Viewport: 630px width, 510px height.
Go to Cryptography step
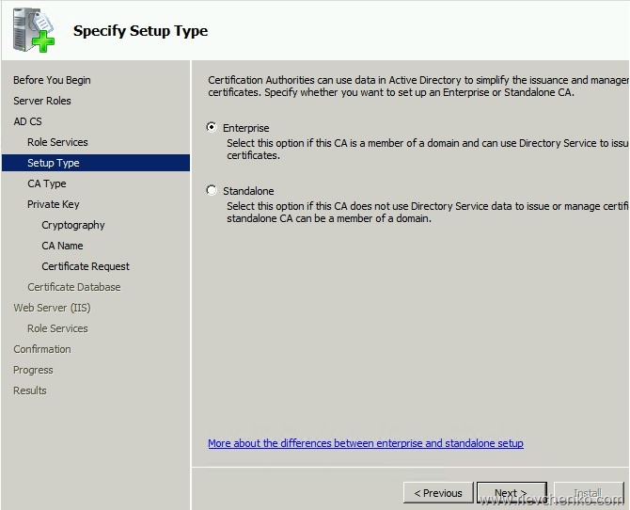(x=73, y=225)
